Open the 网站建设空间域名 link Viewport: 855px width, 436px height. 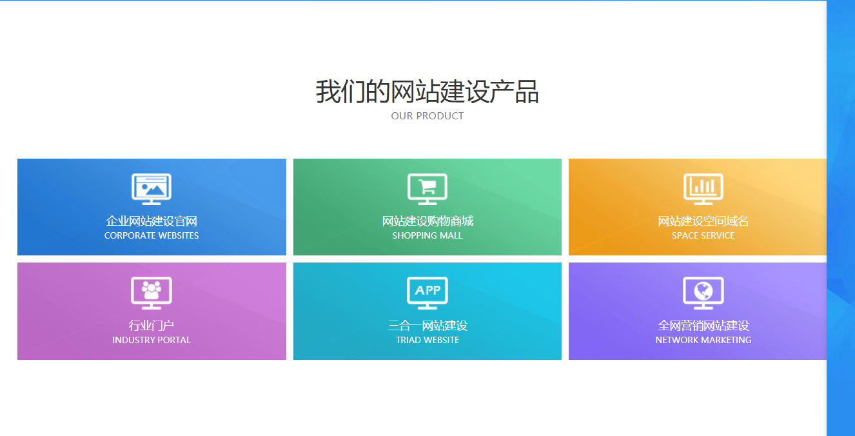point(702,221)
